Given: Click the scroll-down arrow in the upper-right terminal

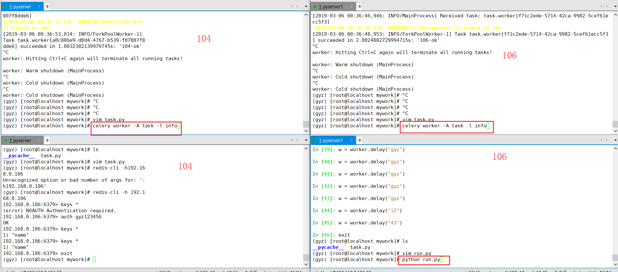Looking at the screenshot, I should click(x=615, y=131).
